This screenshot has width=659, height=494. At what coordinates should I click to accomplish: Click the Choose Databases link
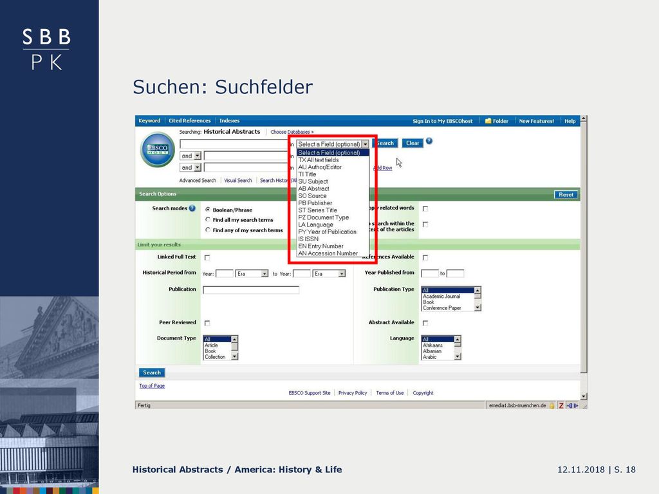pos(292,132)
